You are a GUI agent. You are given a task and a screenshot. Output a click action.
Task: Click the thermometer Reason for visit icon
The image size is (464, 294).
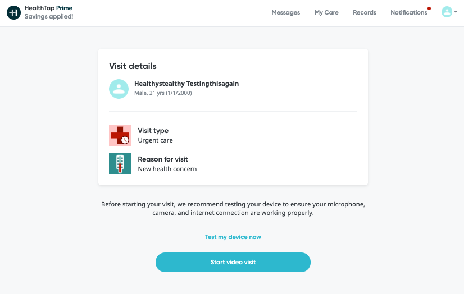pos(120,164)
